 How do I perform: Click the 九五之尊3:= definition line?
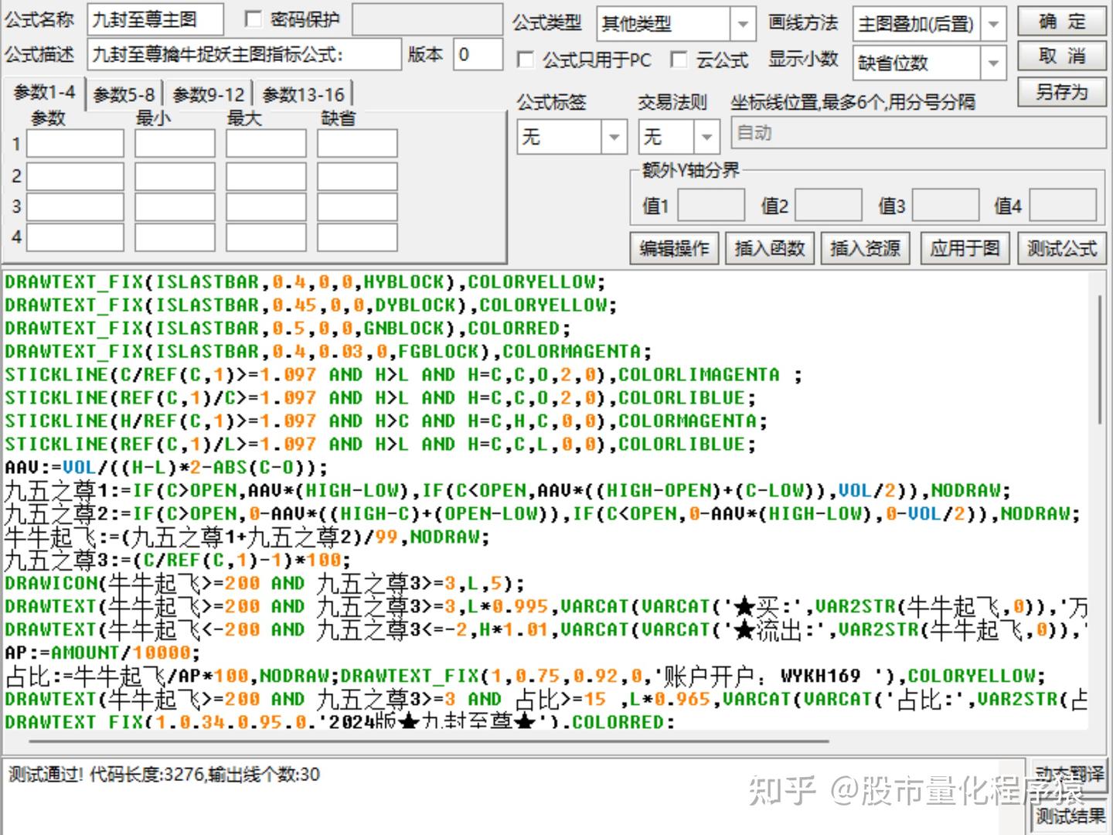[178, 560]
